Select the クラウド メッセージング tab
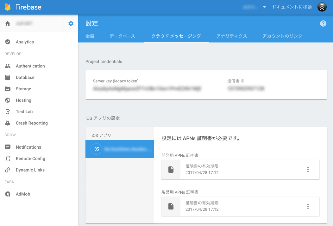Viewport: 333px width, 226px height. (176, 36)
